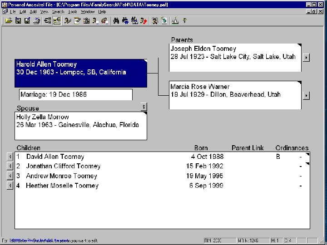327x245 pixels.
Task: Select father Joseph Eldon Toomey box
Action: (x=235, y=58)
